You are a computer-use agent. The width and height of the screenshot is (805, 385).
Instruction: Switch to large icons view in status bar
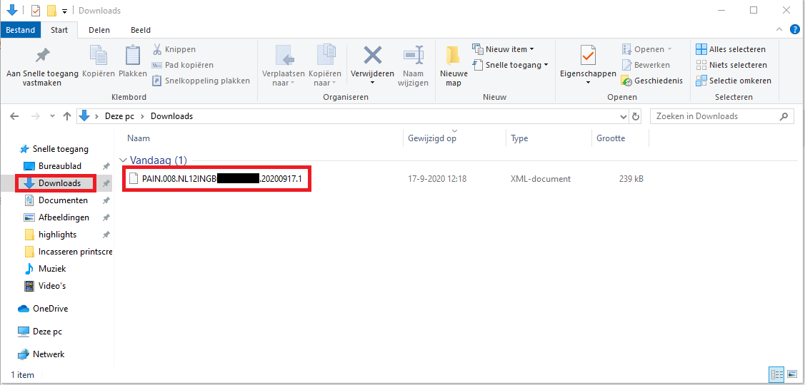coord(791,374)
